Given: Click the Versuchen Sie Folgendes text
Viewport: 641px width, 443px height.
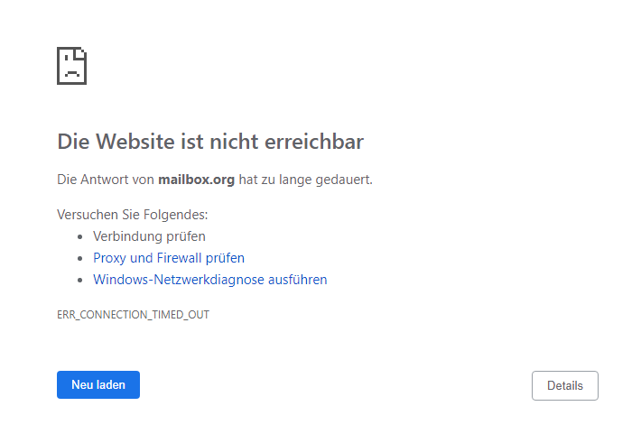Looking at the screenshot, I should [132, 215].
